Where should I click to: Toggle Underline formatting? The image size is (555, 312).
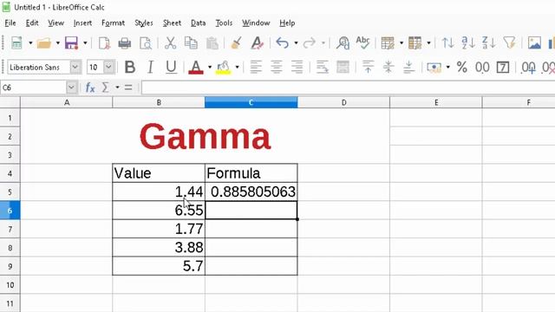(171, 68)
